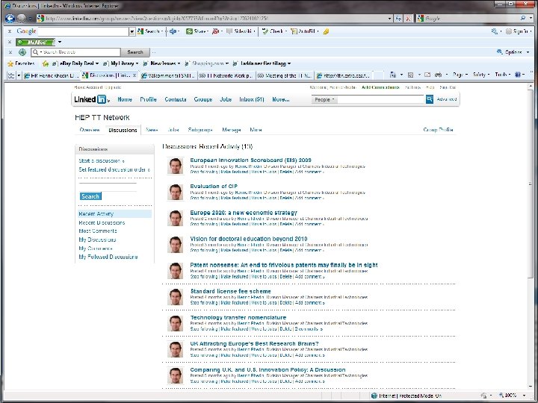The width and height of the screenshot is (538, 403).
Task: Expand the New Issues favorites dropdown
Action: (x=179, y=63)
